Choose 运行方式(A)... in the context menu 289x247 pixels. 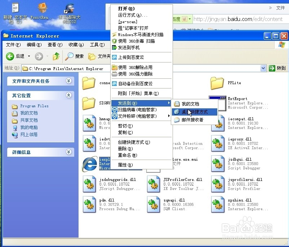click(x=142, y=15)
